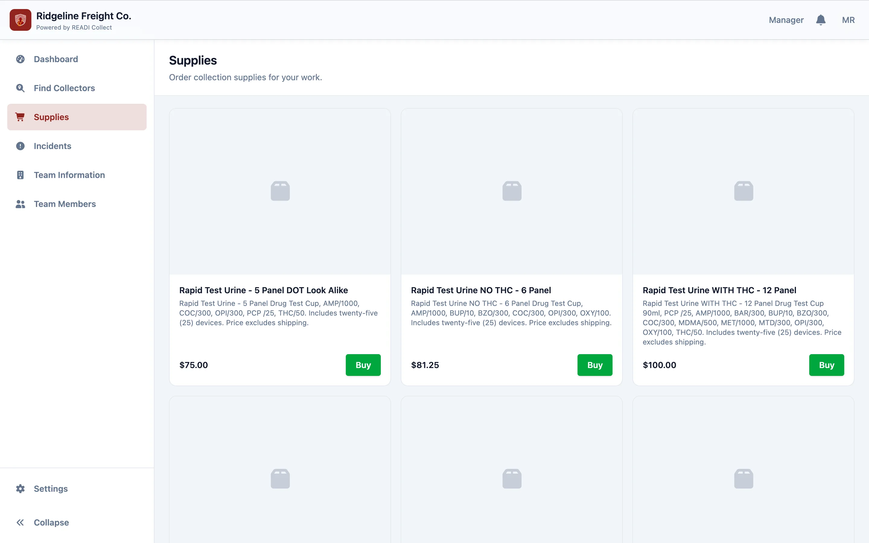
Task: Buy the NO THC 6 Panel test
Action: click(x=595, y=365)
